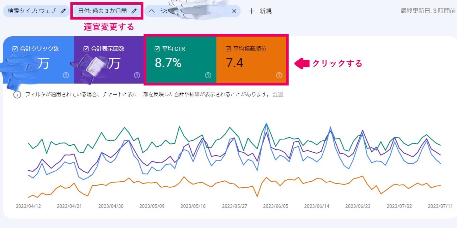Open the 検索タイプ: ウェブ filter chip
Viewport: 457px width, 228px height.
36,11
